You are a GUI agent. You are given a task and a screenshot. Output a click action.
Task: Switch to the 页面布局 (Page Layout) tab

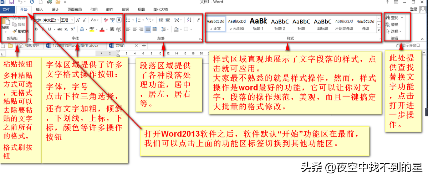[75, 10]
